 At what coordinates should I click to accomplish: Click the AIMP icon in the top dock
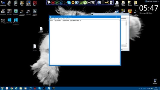[x=73, y=2]
